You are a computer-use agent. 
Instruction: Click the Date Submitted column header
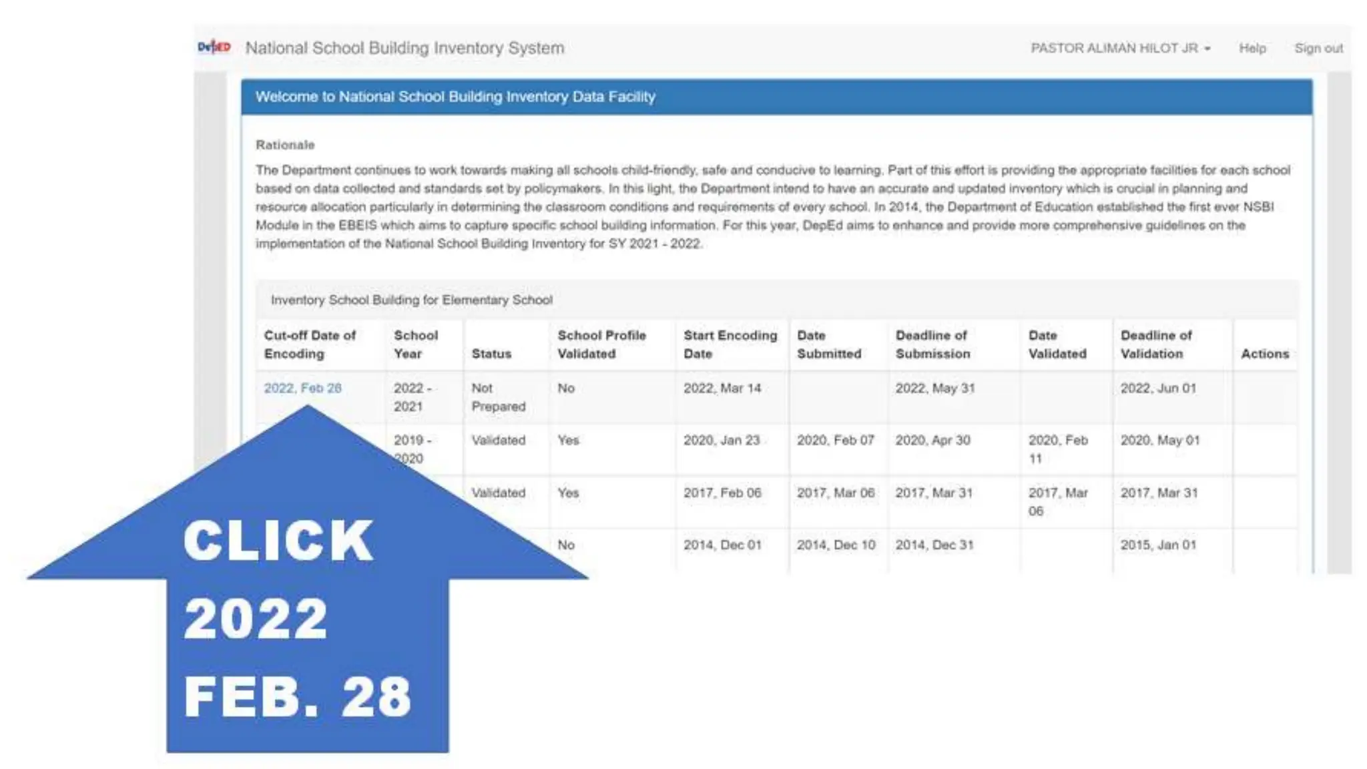tap(828, 344)
